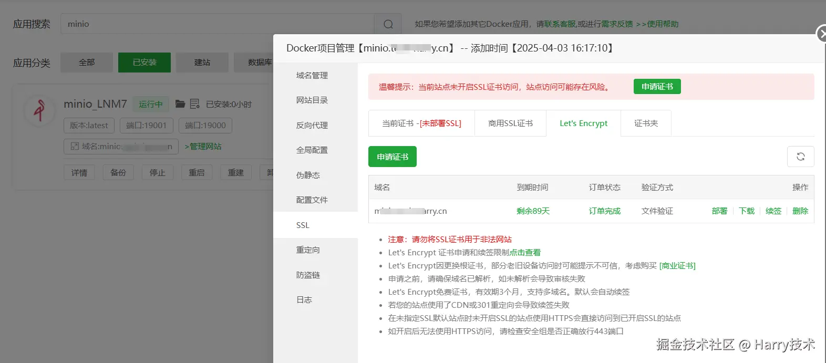Click 点击查看 link in notes
This screenshot has width=826, height=363.
[x=525, y=253]
